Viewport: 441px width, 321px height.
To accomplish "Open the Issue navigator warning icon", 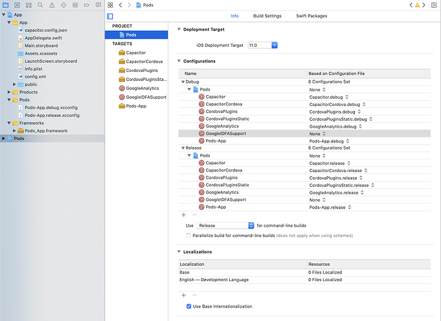I will coord(52,5).
